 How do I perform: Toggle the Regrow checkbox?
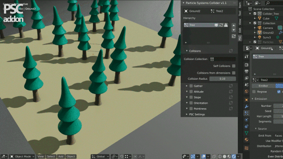254,92
